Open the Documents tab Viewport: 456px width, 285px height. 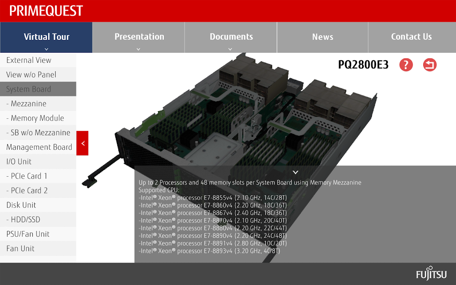(x=231, y=37)
